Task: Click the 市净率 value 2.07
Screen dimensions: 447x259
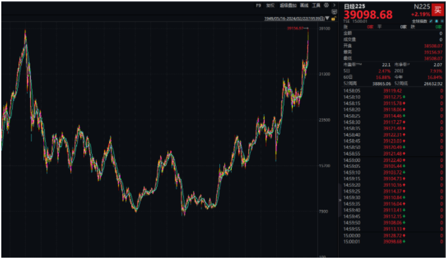Action: click(438, 65)
